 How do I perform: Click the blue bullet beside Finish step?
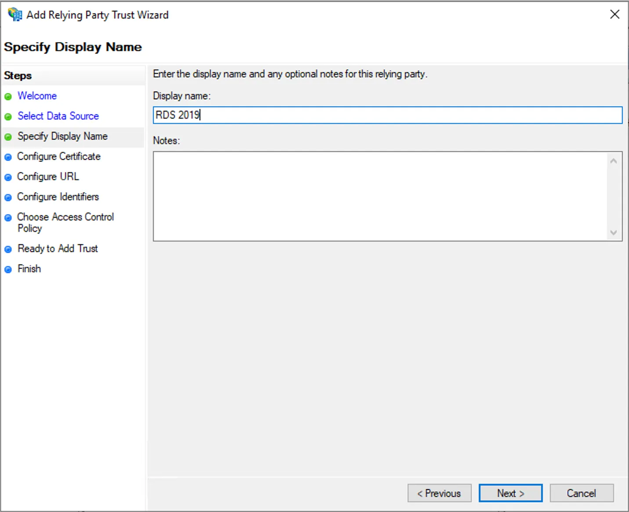tap(8, 270)
